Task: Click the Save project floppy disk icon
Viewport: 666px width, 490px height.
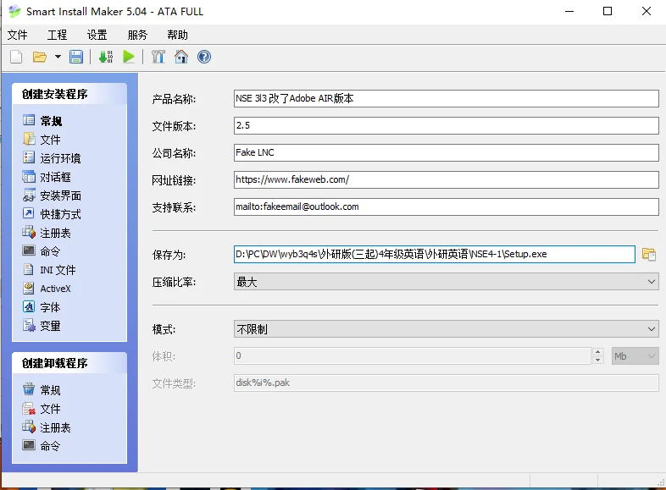Action: [76, 57]
